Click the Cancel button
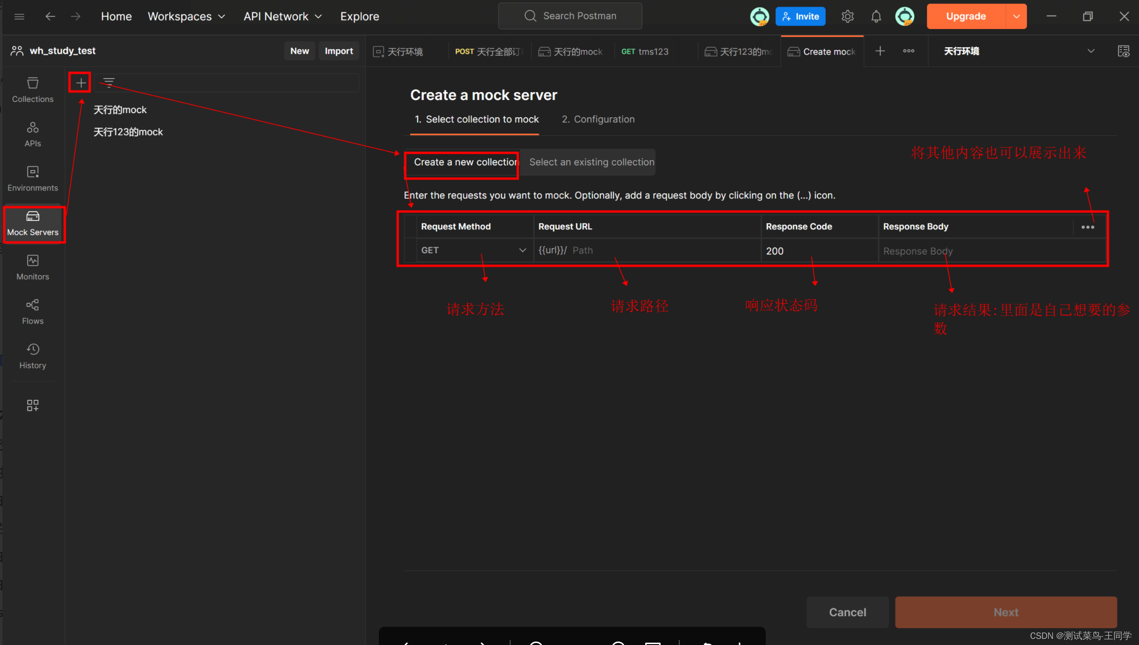 click(847, 612)
